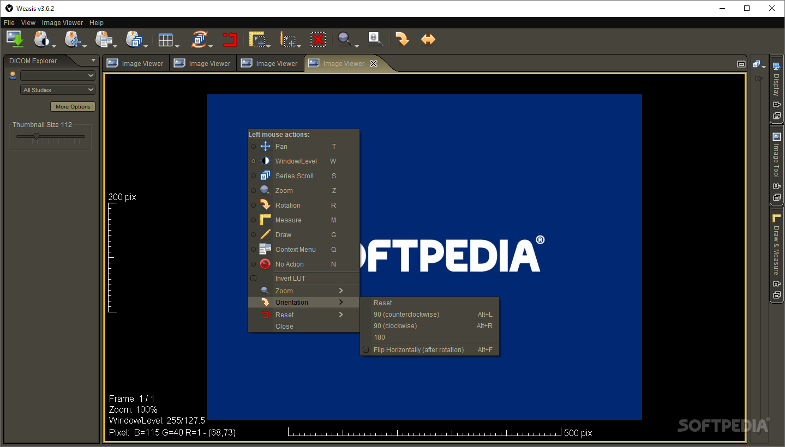785x447 pixels.
Task: Toggle the magnifying lens toolbar icon
Action: pyautogui.click(x=376, y=39)
